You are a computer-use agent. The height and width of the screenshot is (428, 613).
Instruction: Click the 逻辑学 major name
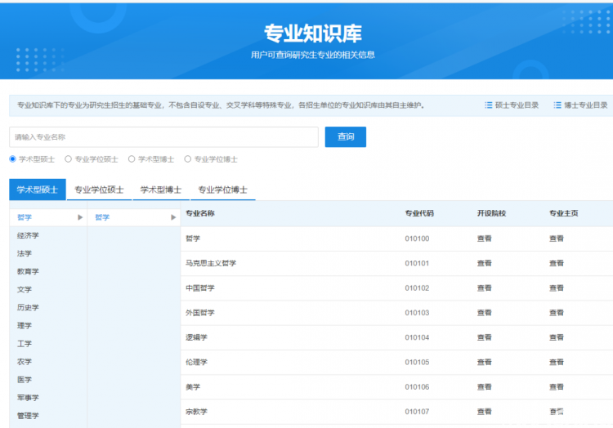[197, 337]
